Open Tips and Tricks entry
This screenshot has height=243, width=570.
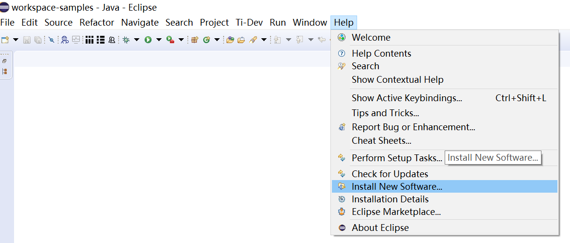[445, 113]
